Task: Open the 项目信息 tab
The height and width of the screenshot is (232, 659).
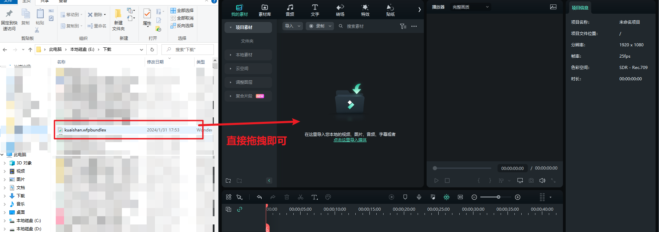Action: point(580,8)
